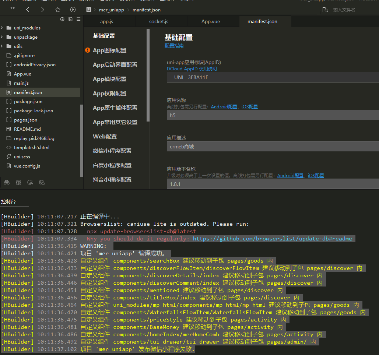Click the uni.scss stylesheet icon

tap(9, 157)
